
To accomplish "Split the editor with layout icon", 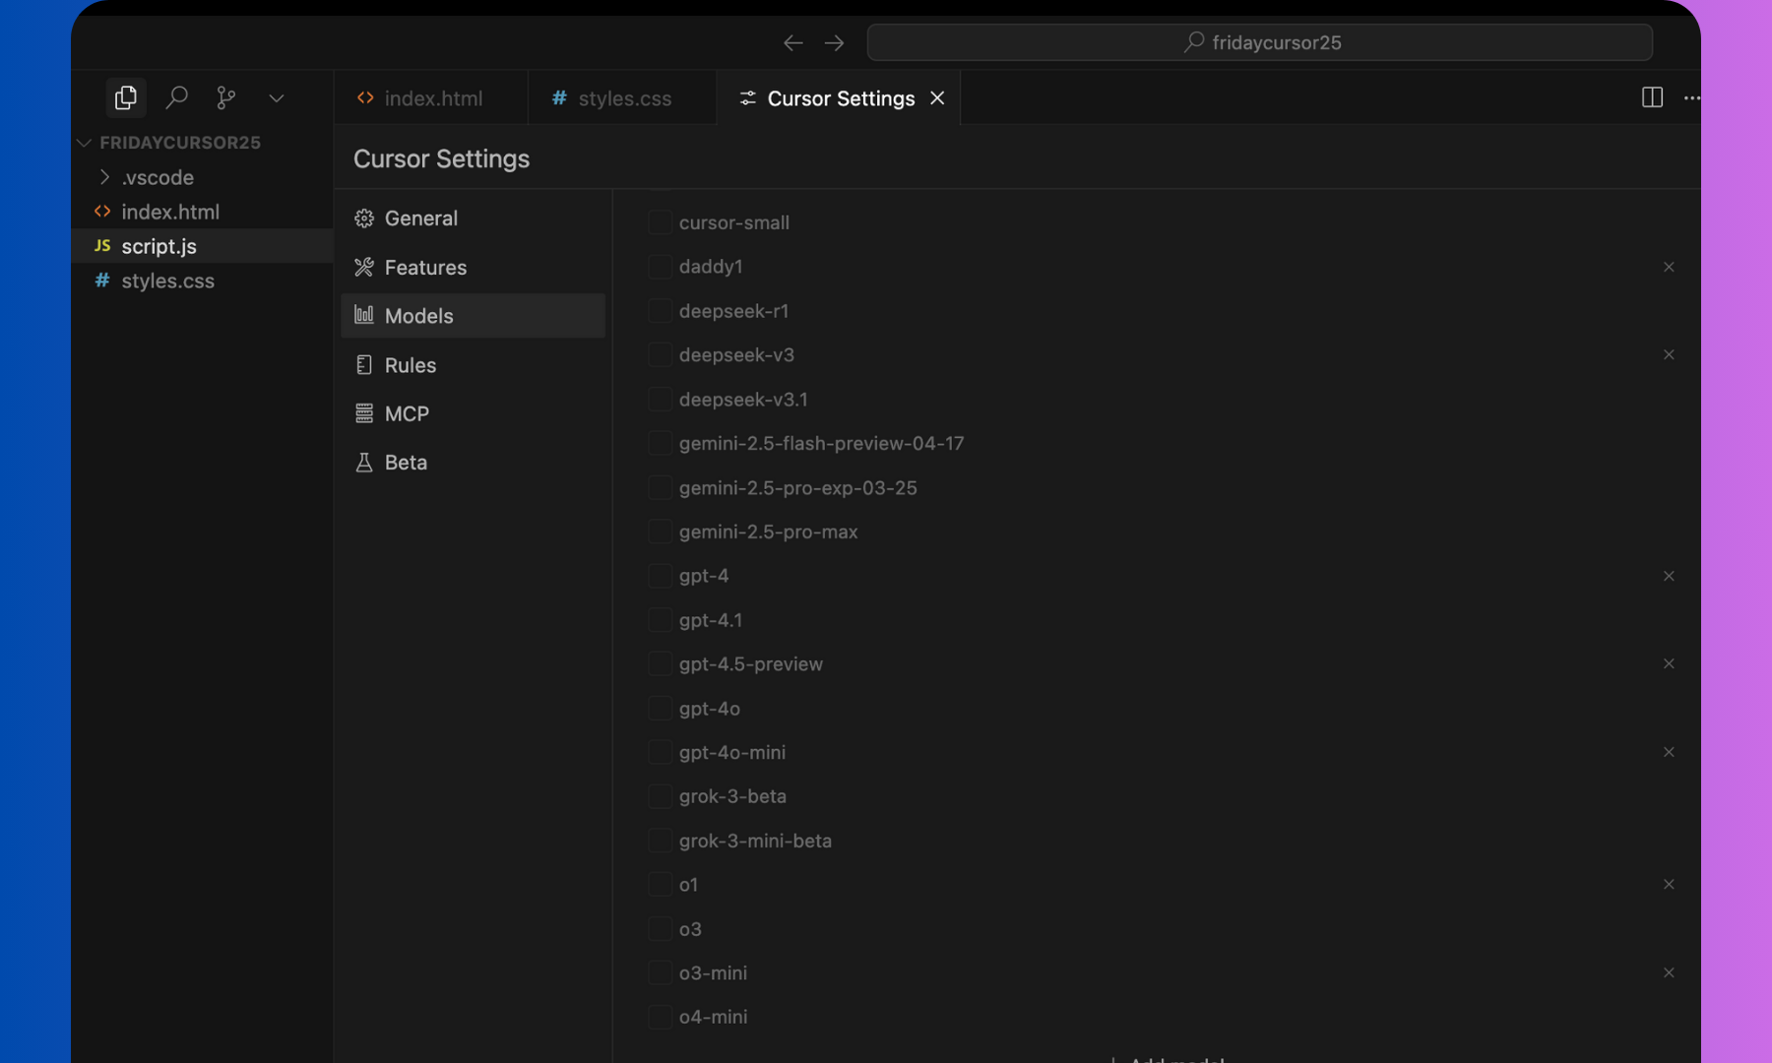I will 1652,97.
